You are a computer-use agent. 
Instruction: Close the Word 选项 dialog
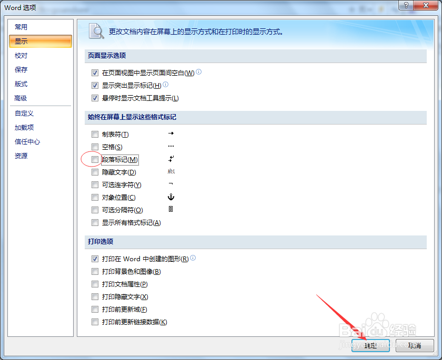click(426, 5)
